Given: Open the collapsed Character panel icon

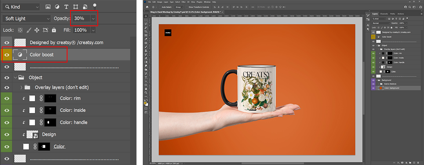Looking at the screenshot, I should click(x=368, y=25).
